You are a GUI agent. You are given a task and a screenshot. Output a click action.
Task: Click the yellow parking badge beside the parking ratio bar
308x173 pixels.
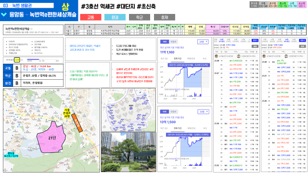[x=17, y=60]
